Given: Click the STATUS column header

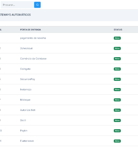Looking at the screenshot, I should click(x=118, y=30).
